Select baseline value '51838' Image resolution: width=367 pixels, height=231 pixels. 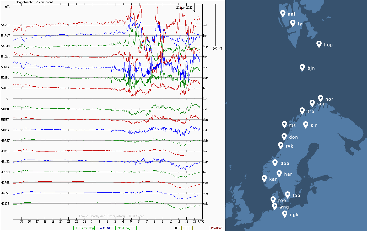5,109
